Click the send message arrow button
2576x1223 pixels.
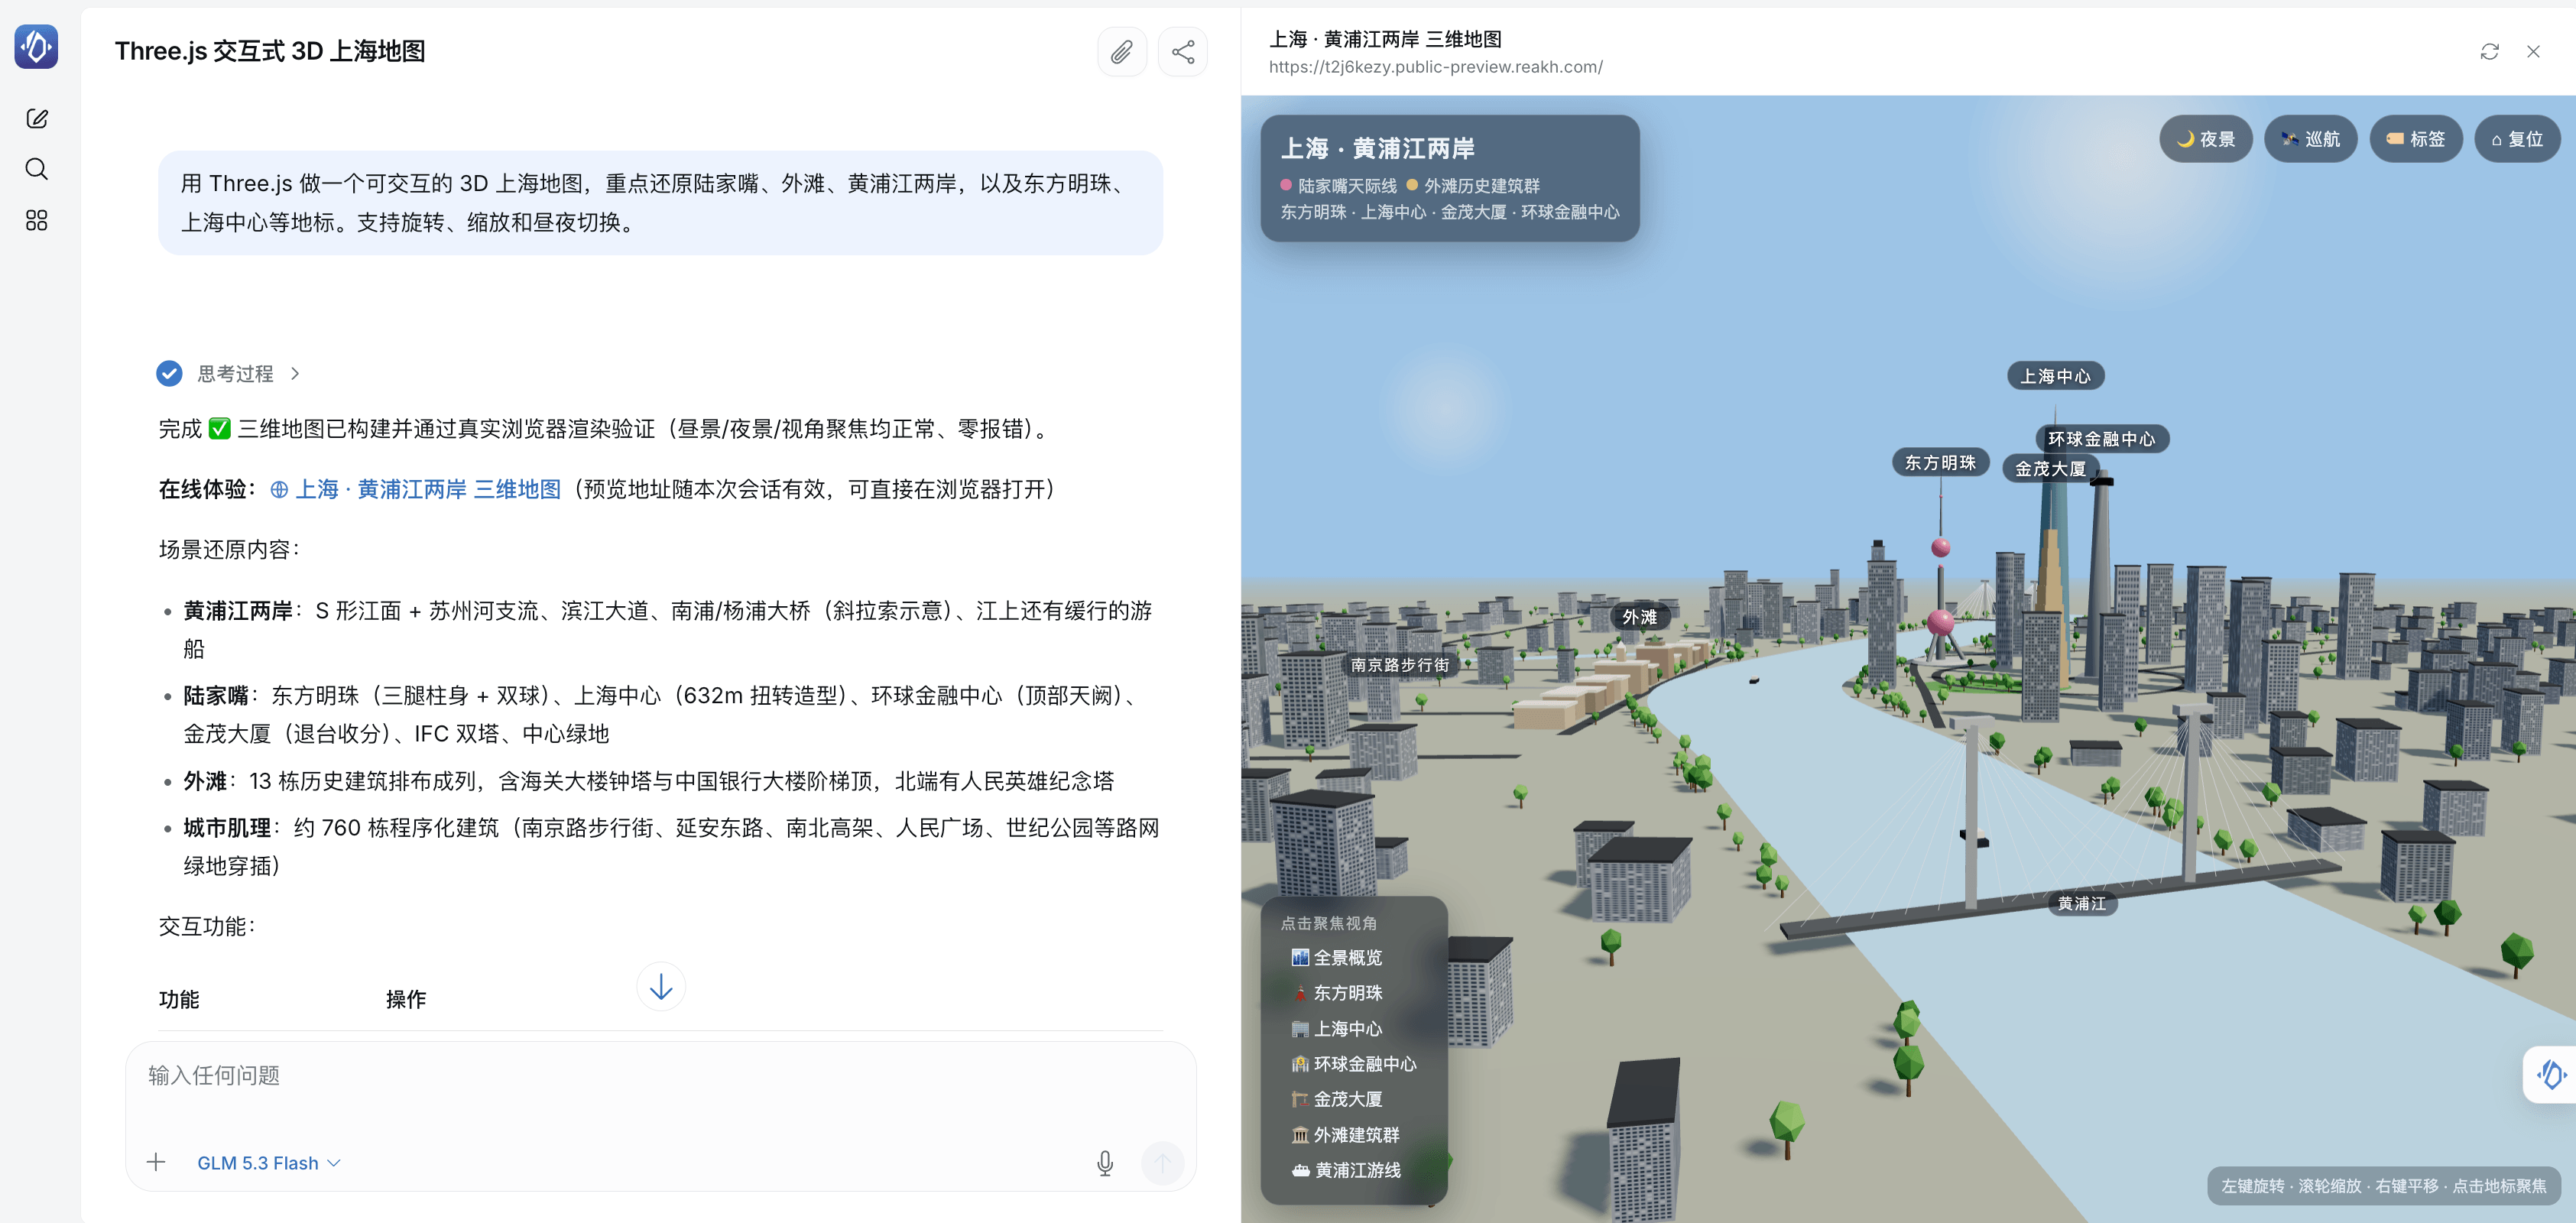pos(1162,1162)
